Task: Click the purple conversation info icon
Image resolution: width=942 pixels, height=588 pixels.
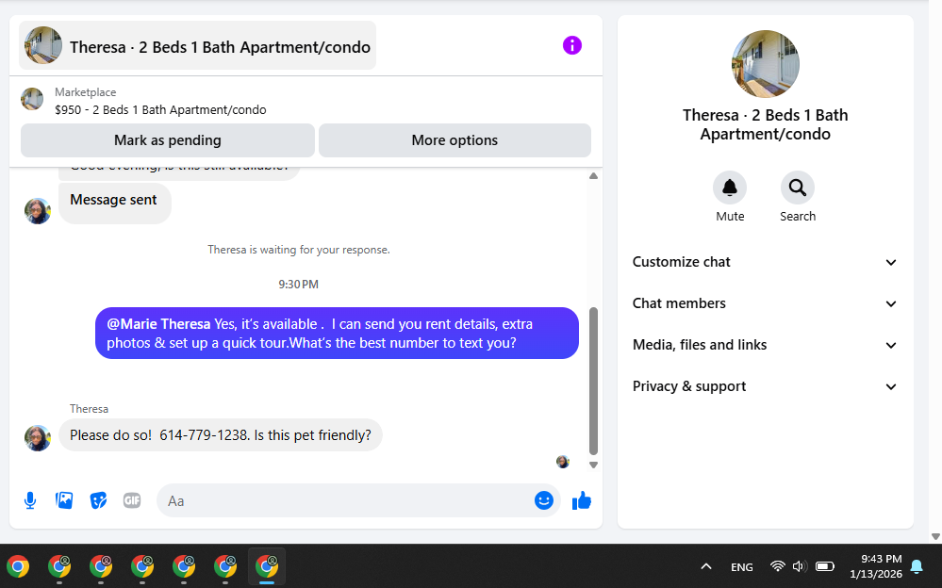Action: coord(572,45)
